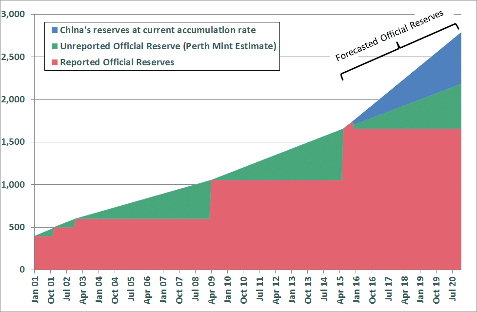Click the 0 y-axis label
Viewport: 477px width, 312px height.
(22, 270)
